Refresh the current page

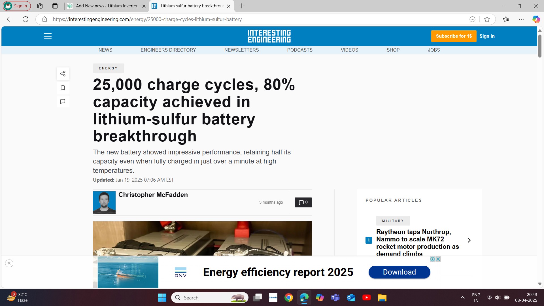tap(25, 19)
